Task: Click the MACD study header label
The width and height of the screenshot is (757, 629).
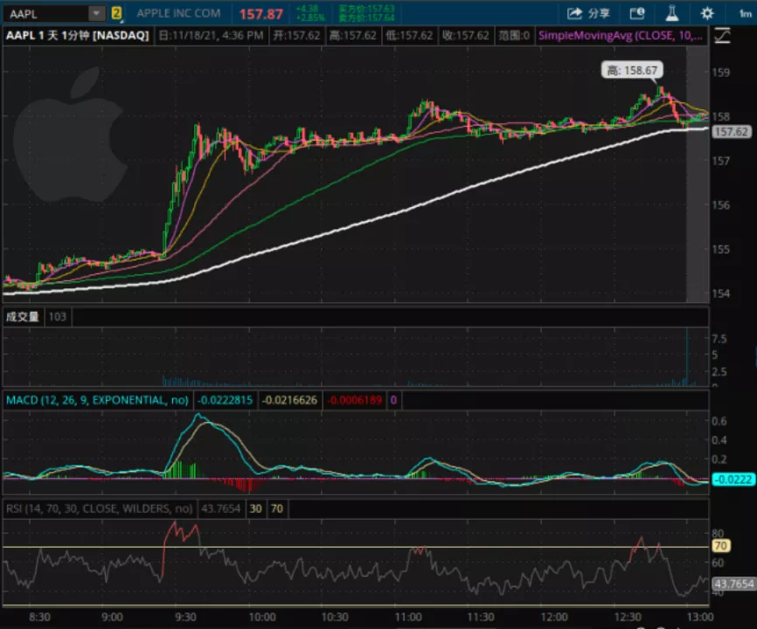Action: tap(96, 400)
